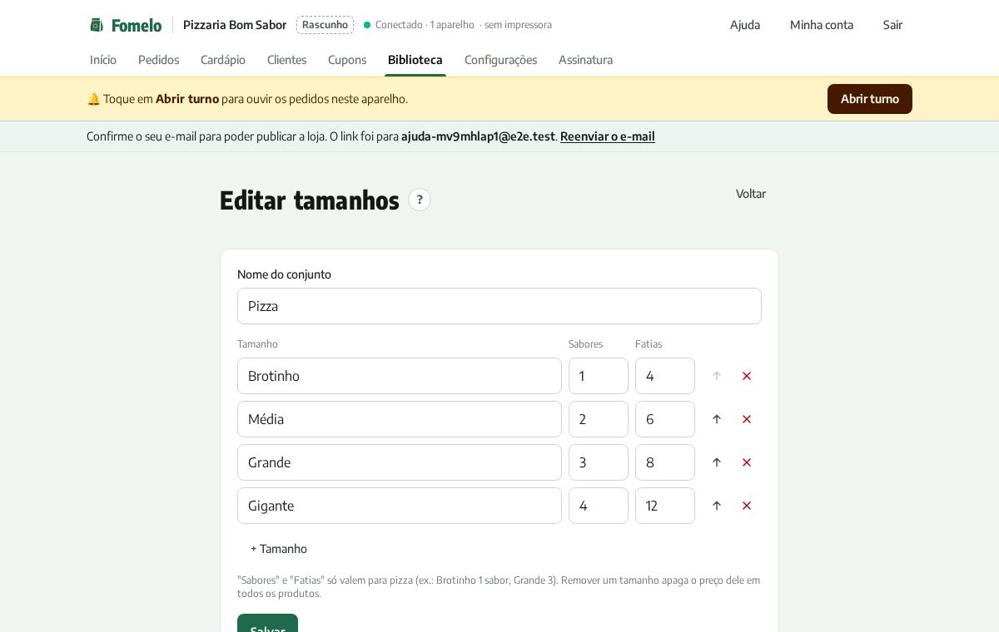Open the Assinatura tab

pyautogui.click(x=585, y=60)
